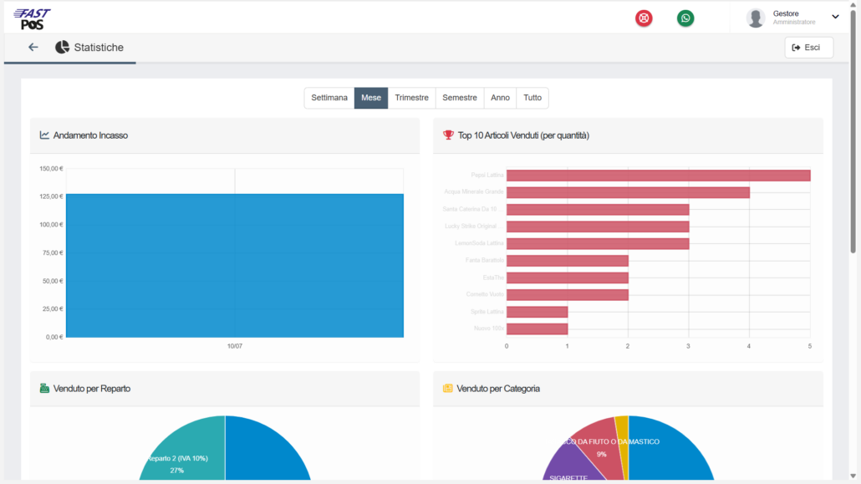Select the Mese period tab
The height and width of the screenshot is (484, 861).
click(371, 98)
